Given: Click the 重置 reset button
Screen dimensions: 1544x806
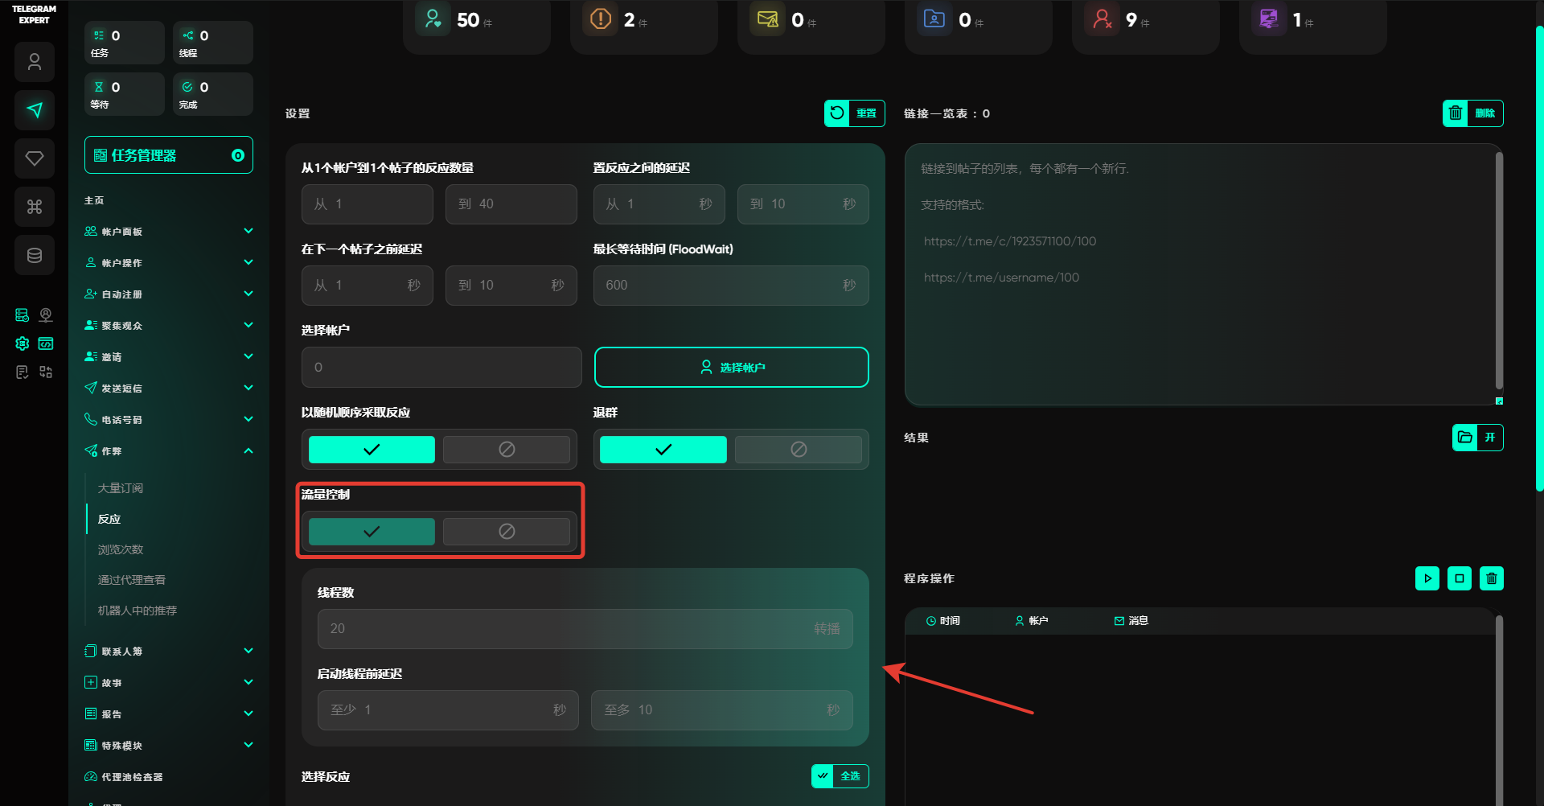Looking at the screenshot, I should coord(854,113).
